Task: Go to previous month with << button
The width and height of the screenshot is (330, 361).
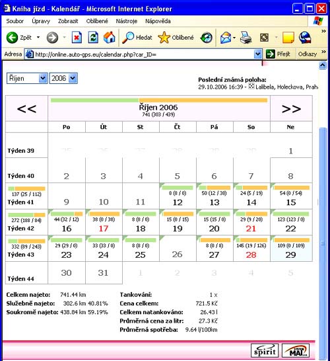Action: coord(26,108)
